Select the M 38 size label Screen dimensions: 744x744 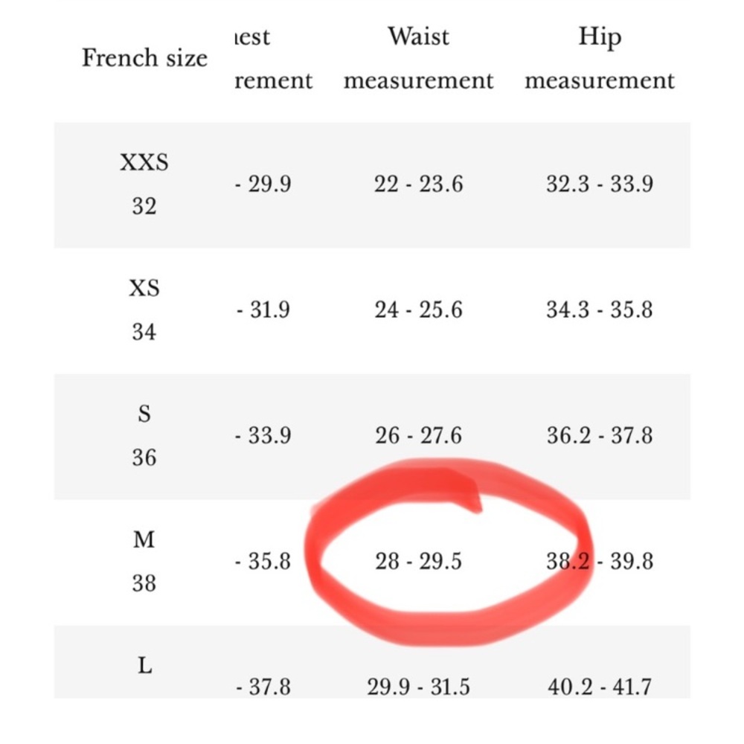pos(144,561)
